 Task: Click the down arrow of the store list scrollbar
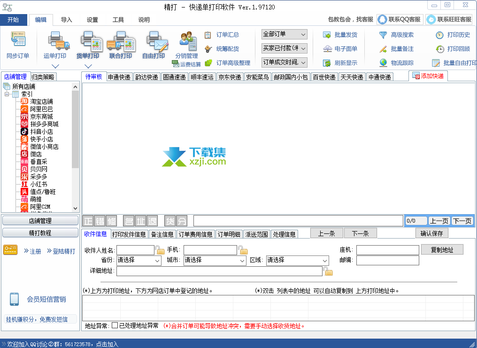coord(75,209)
